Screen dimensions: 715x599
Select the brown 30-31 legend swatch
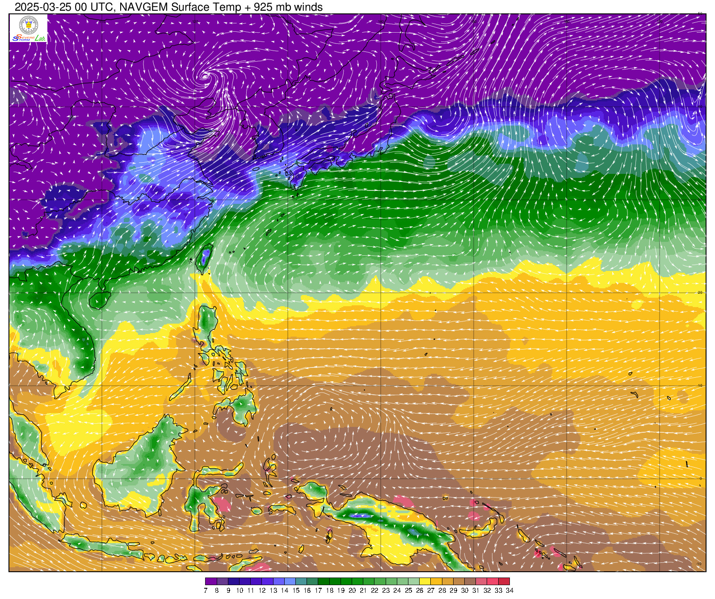(x=470, y=582)
